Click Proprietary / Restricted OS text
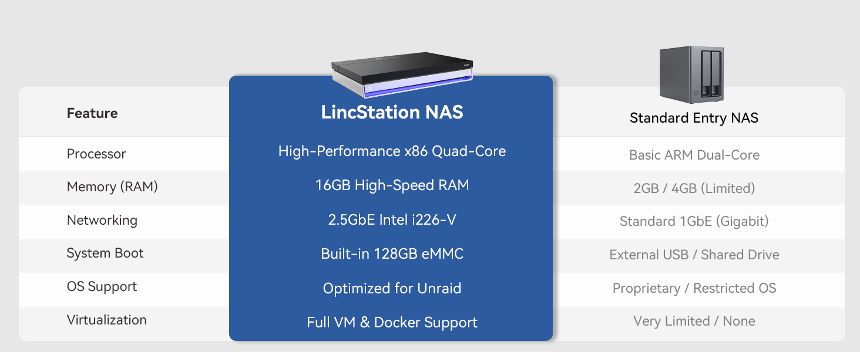Viewport: 860px width, 352px height. [694, 289]
